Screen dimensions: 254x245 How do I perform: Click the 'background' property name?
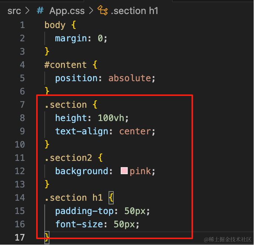82,171
